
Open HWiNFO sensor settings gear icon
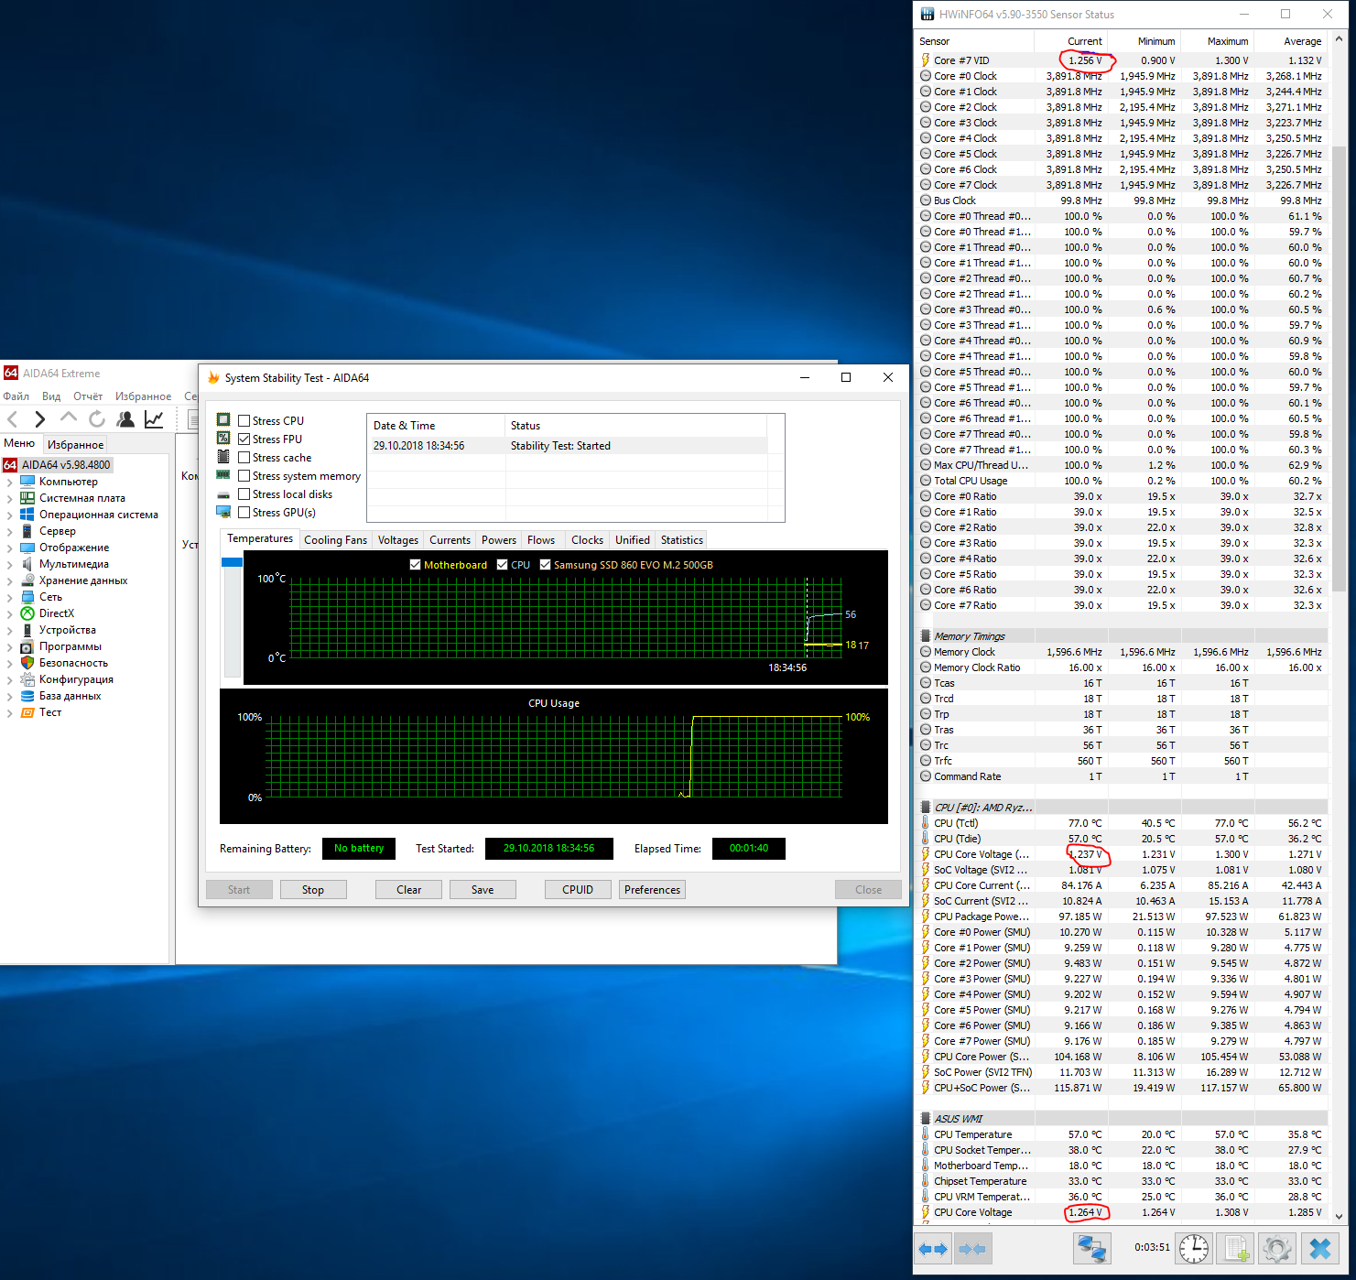click(x=1277, y=1249)
